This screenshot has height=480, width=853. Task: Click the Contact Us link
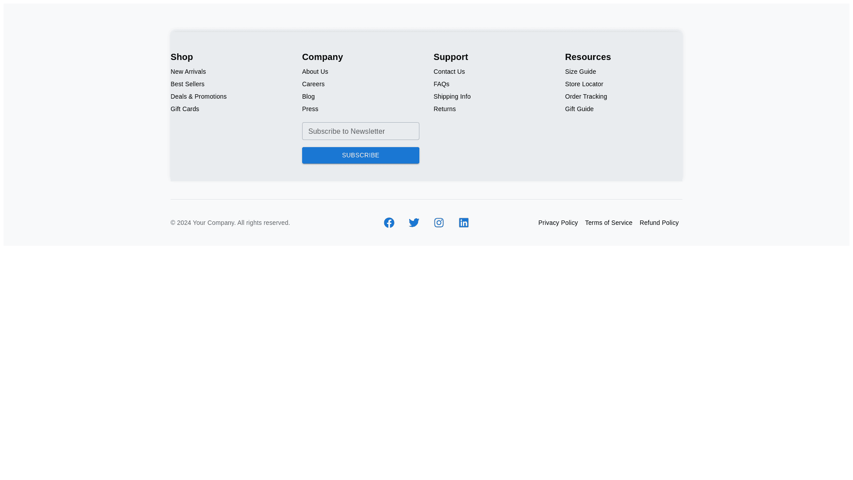click(449, 72)
